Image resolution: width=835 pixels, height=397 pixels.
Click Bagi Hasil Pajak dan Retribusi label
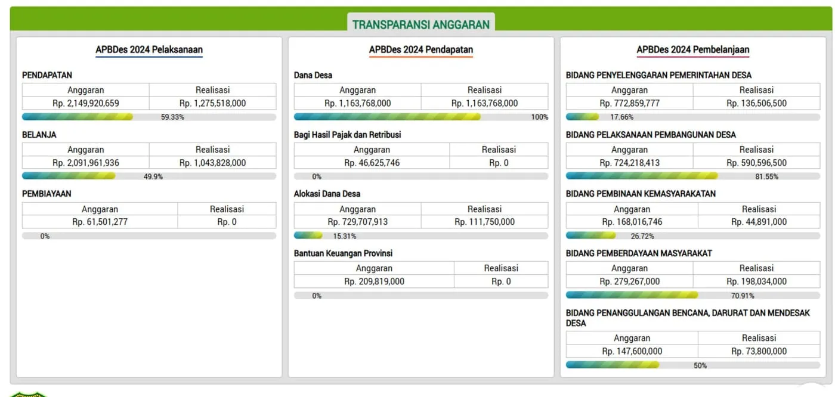coord(348,135)
